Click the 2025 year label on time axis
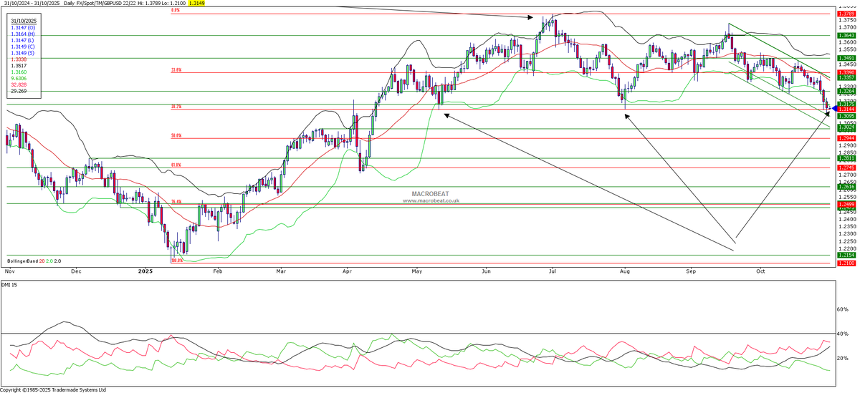This screenshot has width=860, height=393. pos(145,272)
